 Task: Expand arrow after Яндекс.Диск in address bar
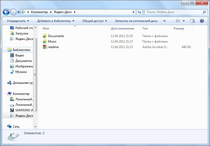75,12
